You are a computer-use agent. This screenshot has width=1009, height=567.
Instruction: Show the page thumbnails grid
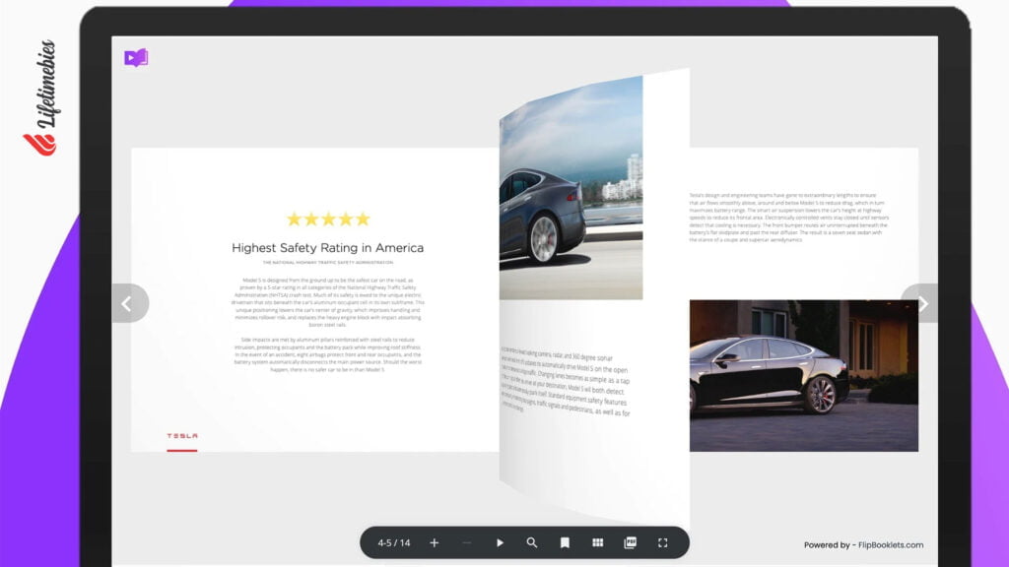click(598, 542)
